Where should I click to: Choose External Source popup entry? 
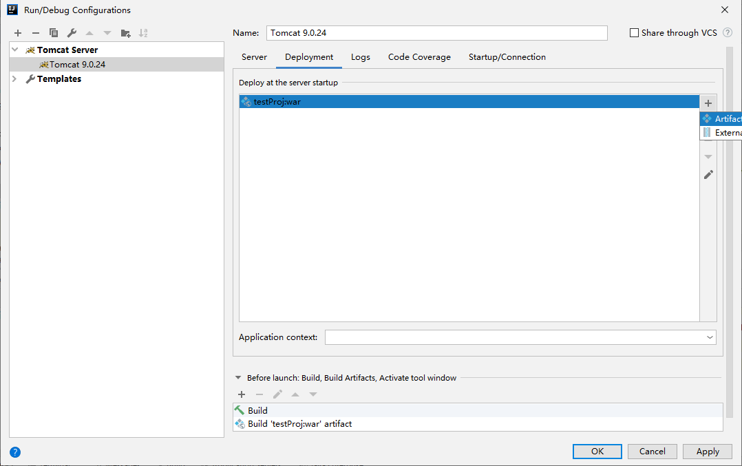click(x=721, y=132)
